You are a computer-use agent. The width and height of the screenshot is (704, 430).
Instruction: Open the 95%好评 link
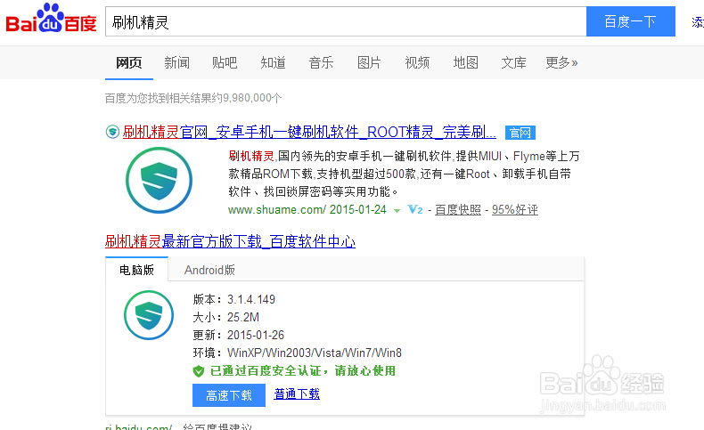tap(515, 210)
